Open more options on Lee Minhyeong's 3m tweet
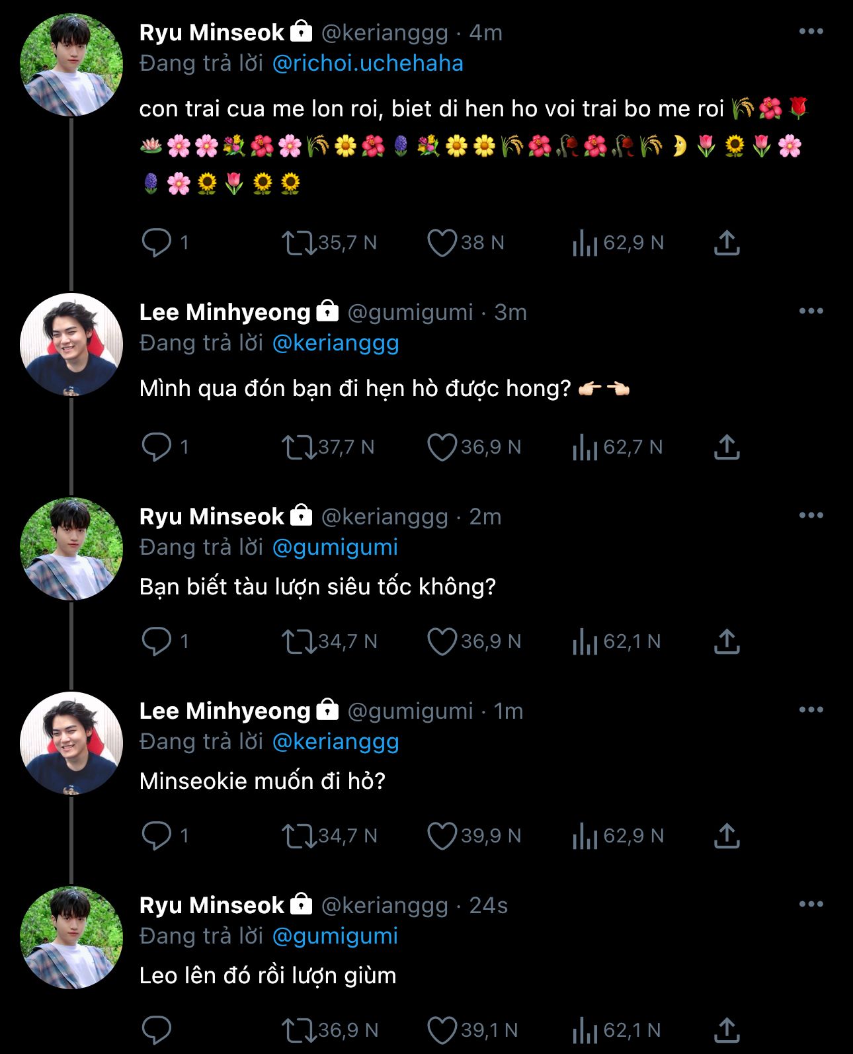Screen dimensions: 853x1054 tap(811, 311)
